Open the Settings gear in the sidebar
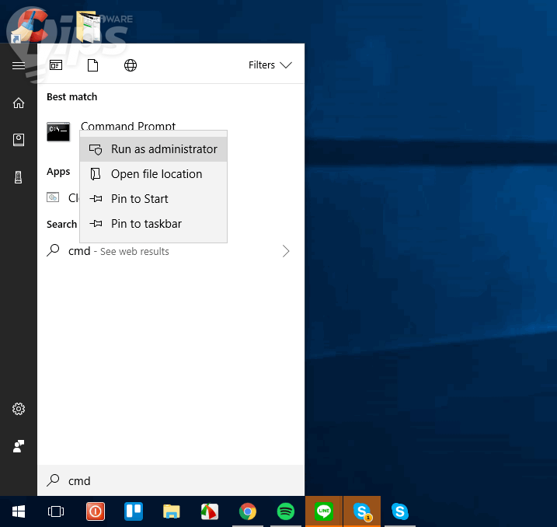Viewport: 557px width, 527px height. [x=19, y=409]
